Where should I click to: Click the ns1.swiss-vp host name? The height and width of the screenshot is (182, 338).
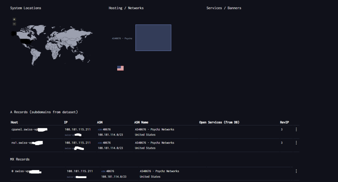[22, 143]
